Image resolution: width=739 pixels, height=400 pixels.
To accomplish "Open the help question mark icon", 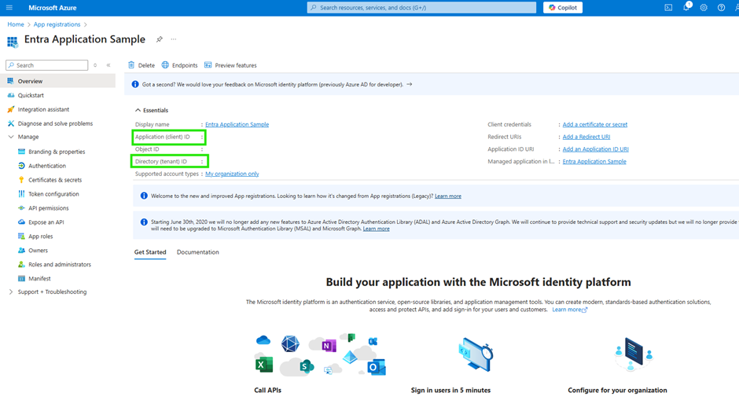I will pyautogui.click(x=721, y=8).
